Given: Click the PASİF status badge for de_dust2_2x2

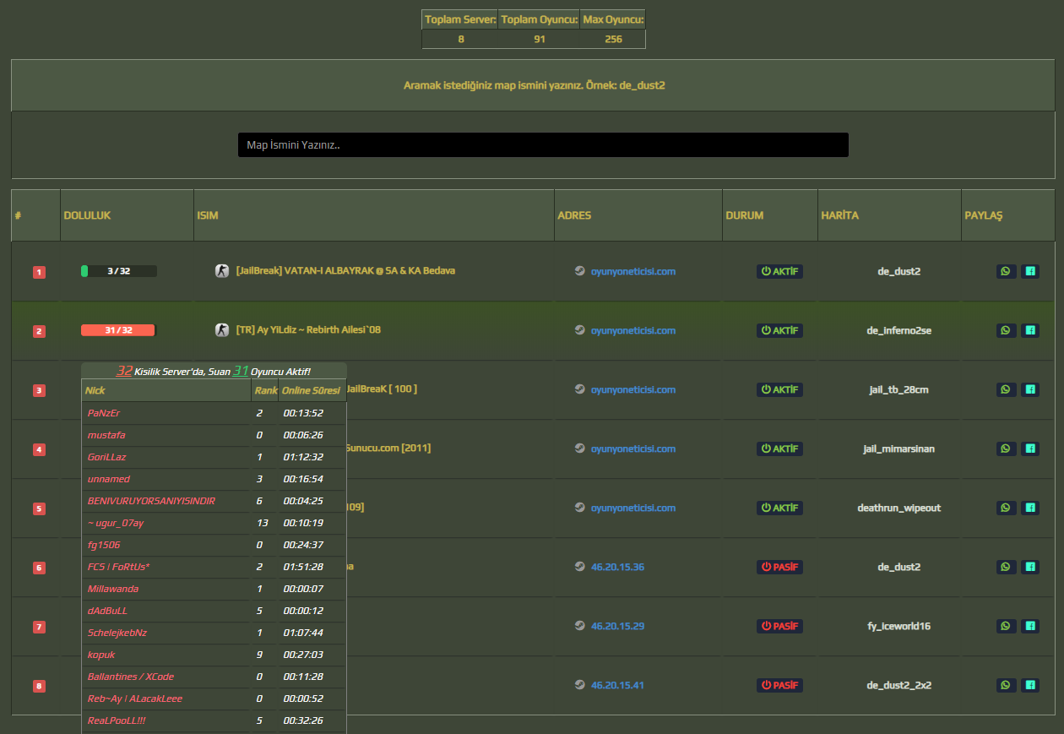Looking at the screenshot, I should 779,685.
